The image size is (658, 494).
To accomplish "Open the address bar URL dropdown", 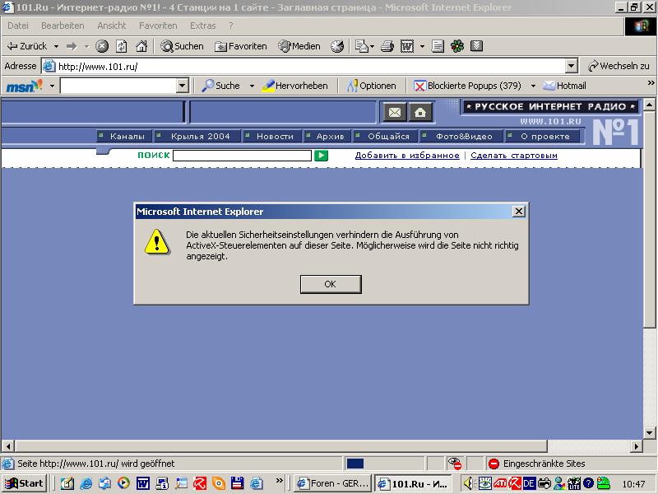I will coord(571,66).
